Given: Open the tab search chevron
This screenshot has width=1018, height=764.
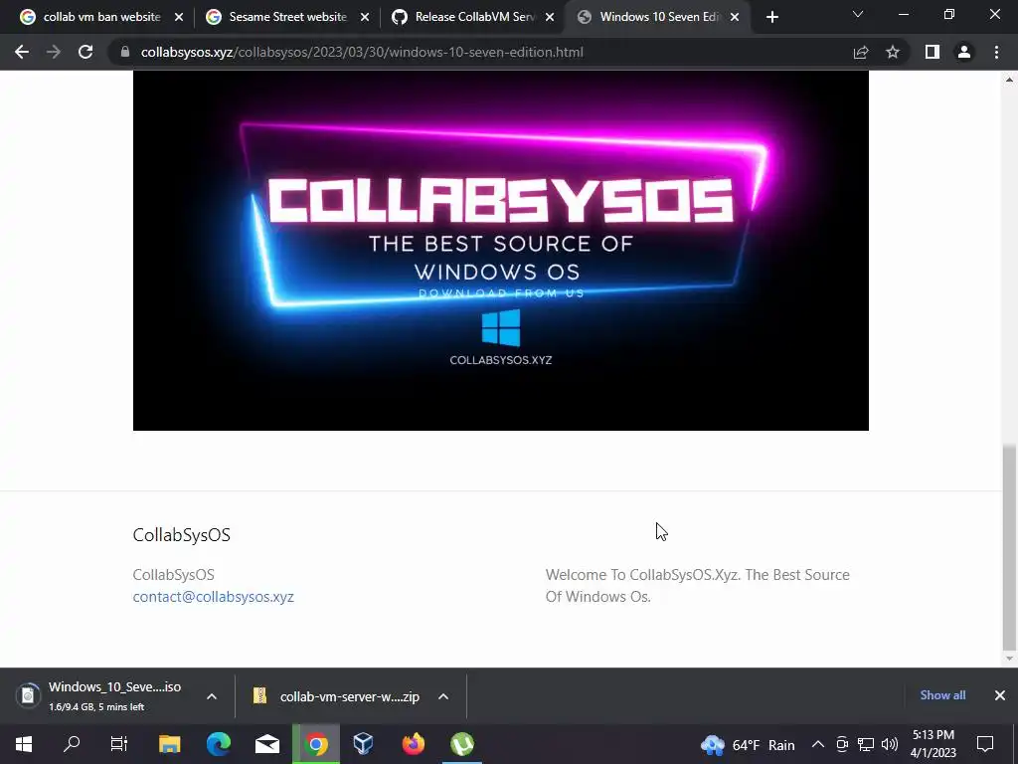Looking at the screenshot, I should (x=858, y=14).
